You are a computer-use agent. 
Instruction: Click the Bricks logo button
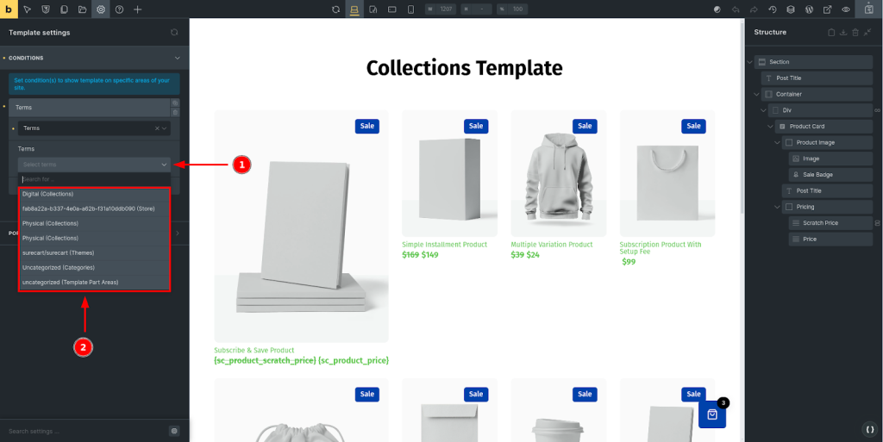pyautogui.click(x=8, y=9)
